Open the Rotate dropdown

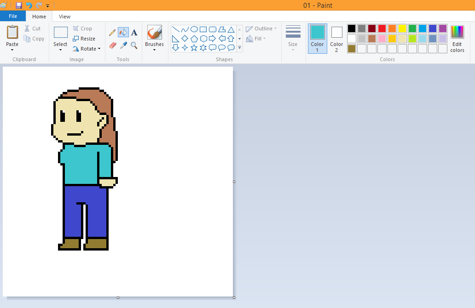pyautogui.click(x=87, y=48)
